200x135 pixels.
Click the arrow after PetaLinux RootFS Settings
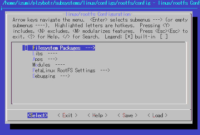pyautogui.click(x=105, y=70)
